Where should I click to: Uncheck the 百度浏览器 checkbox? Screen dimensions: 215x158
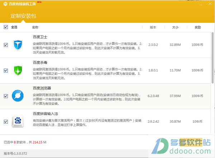[6, 96]
